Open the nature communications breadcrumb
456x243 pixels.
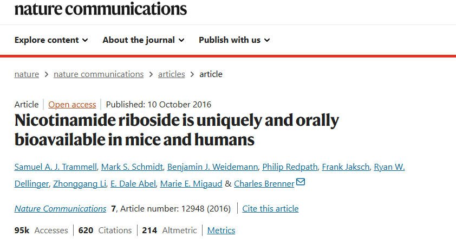[99, 74]
